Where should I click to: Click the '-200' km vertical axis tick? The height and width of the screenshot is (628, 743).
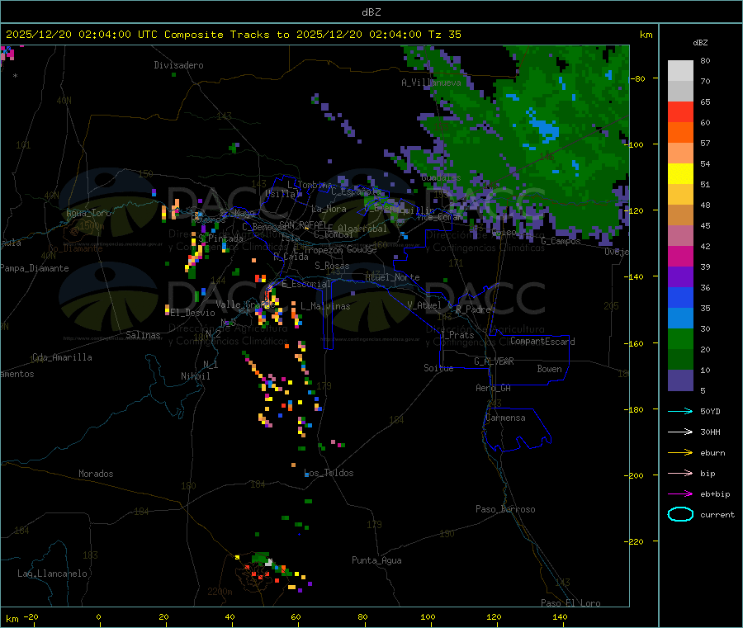point(633,475)
